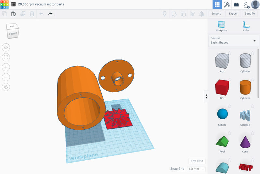
Task: Open the Blocks mode pickaxe icon
Action: pyautogui.click(x=227, y=5)
